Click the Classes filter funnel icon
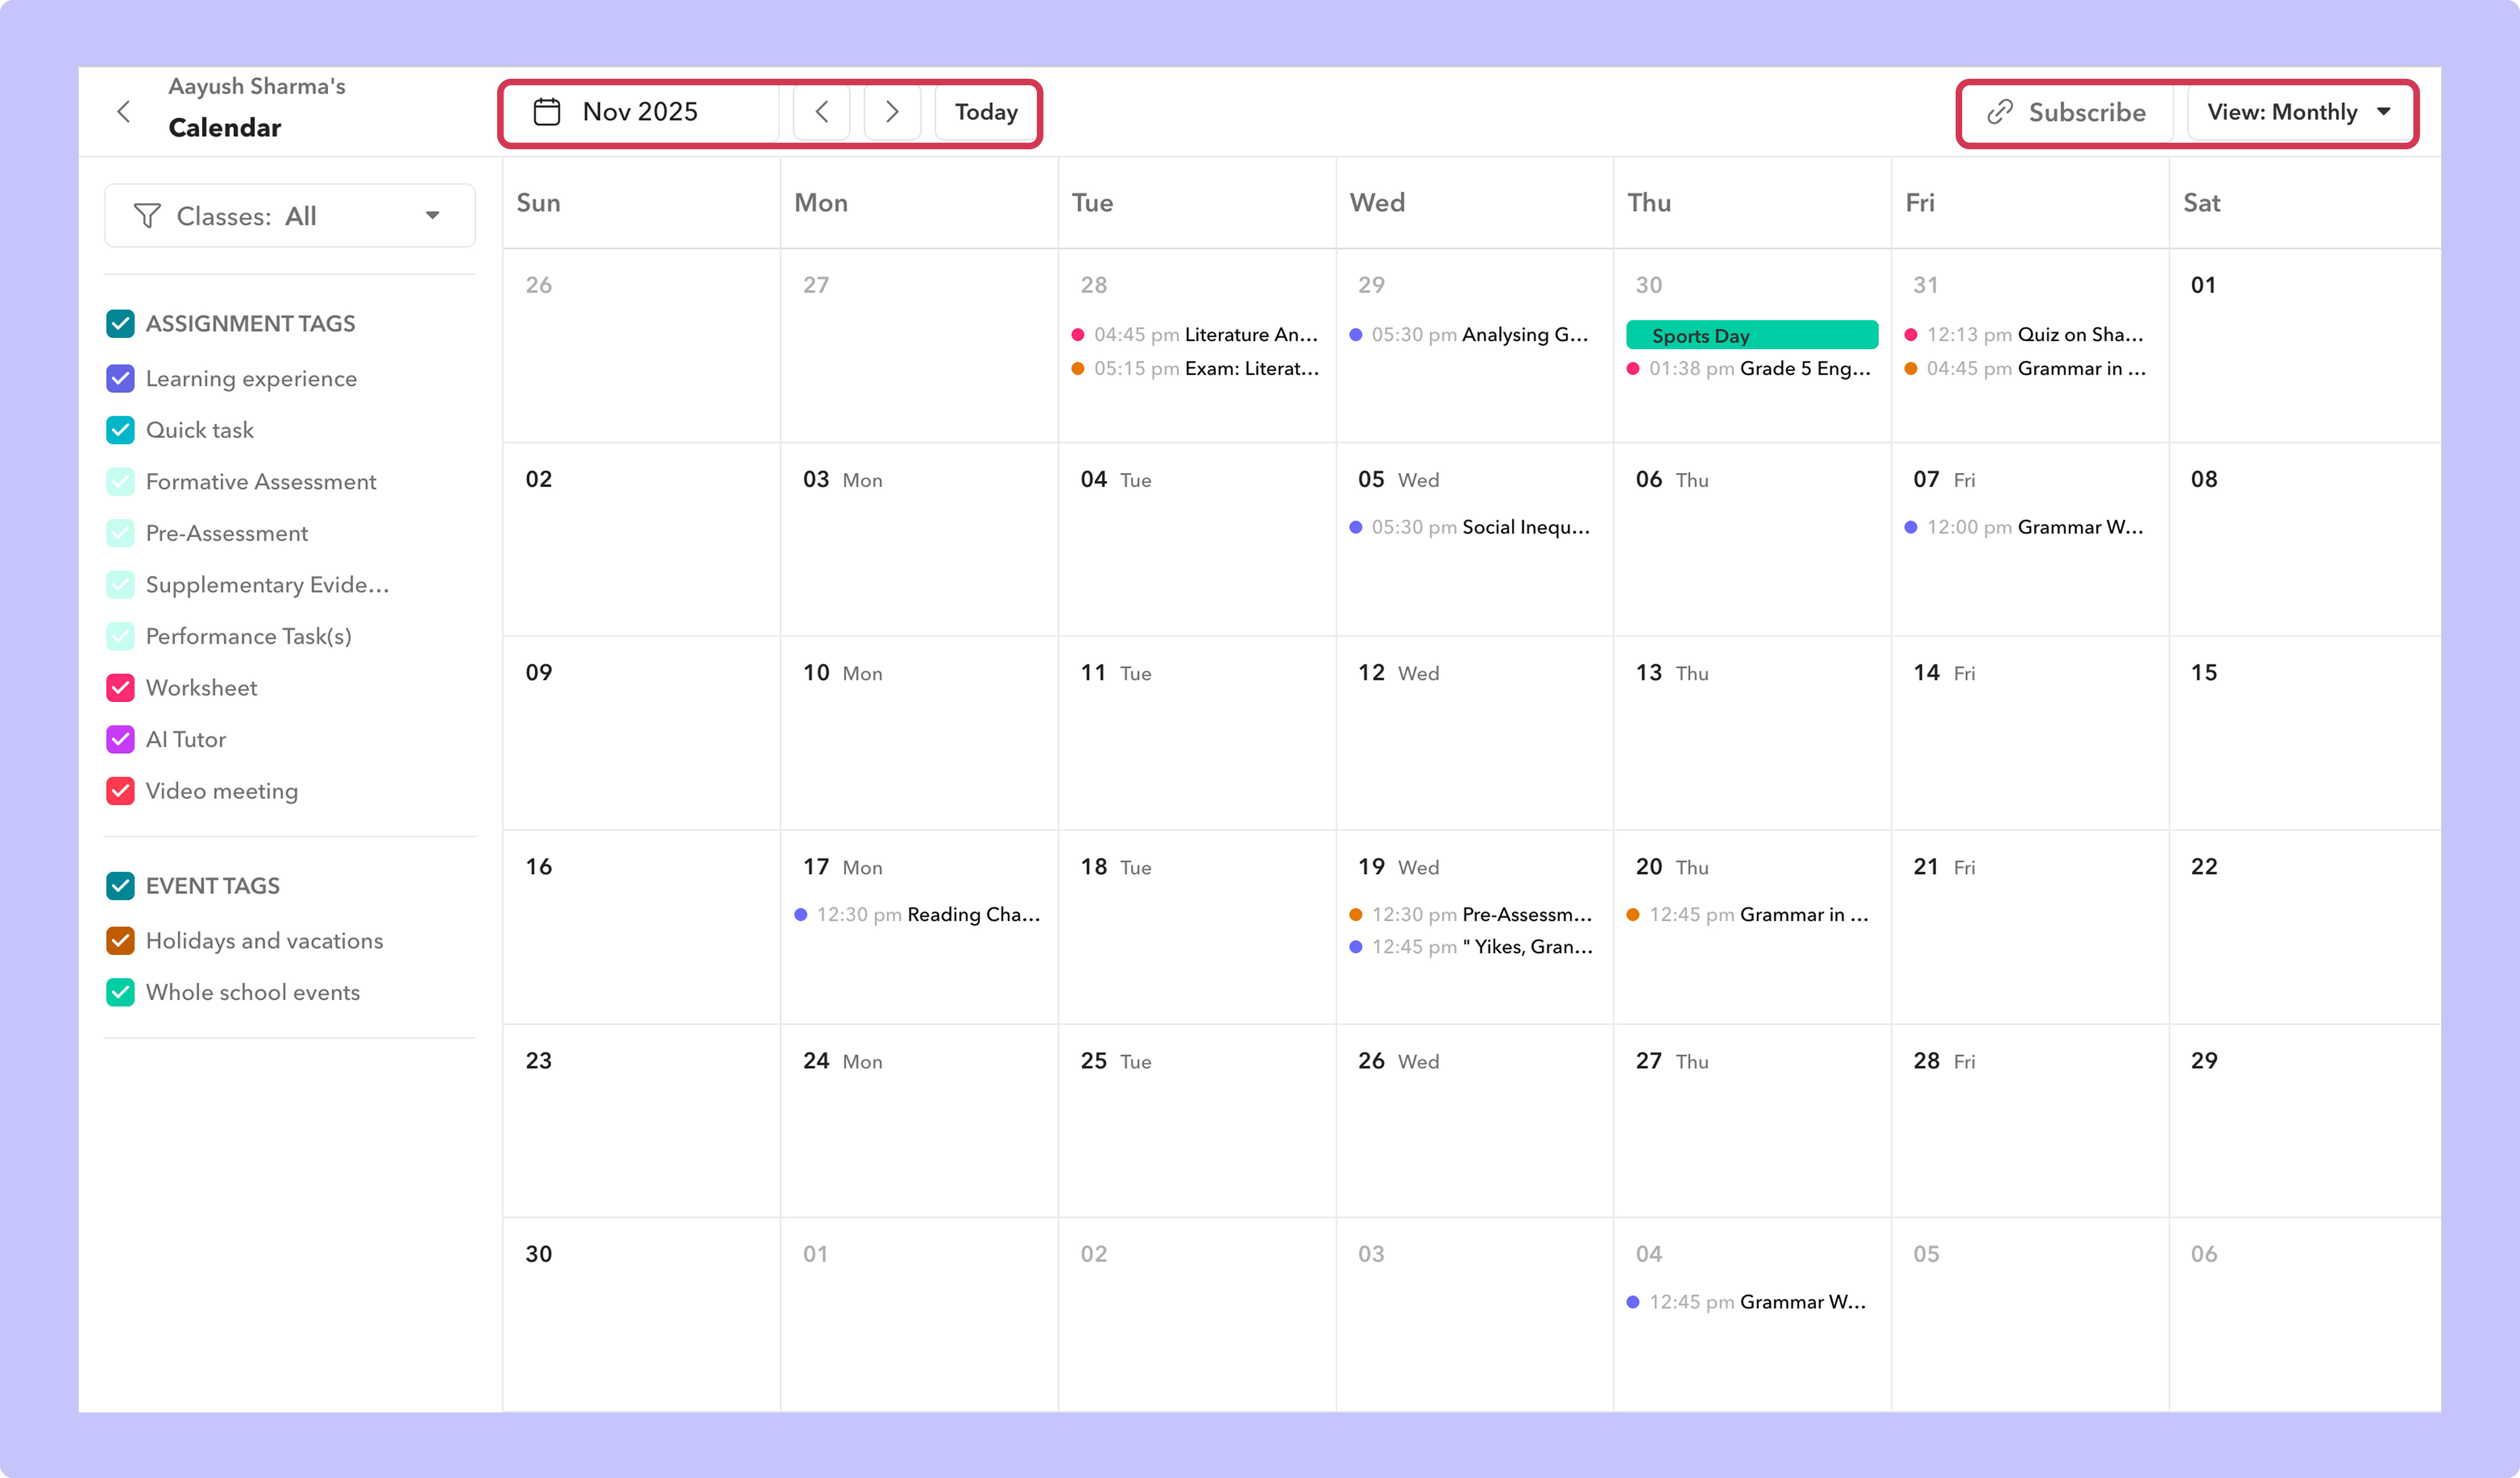The width and height of the screenshot is (2520, 1478). 147,216
